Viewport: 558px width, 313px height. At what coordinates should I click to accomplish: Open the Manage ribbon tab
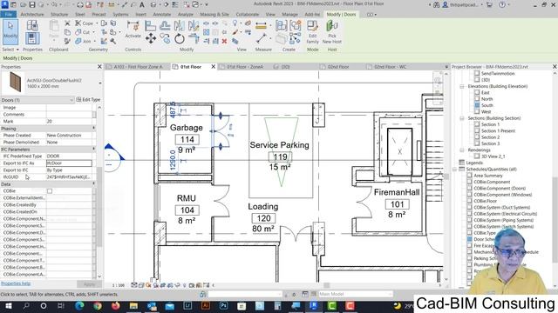pyautogui.click(x=289, y=14)
